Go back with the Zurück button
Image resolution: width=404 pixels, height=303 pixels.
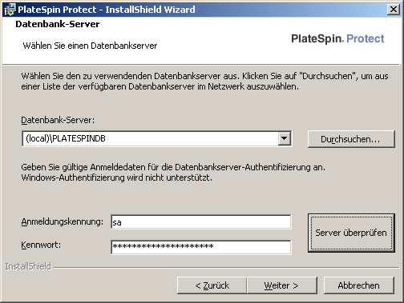click(212, 285)
